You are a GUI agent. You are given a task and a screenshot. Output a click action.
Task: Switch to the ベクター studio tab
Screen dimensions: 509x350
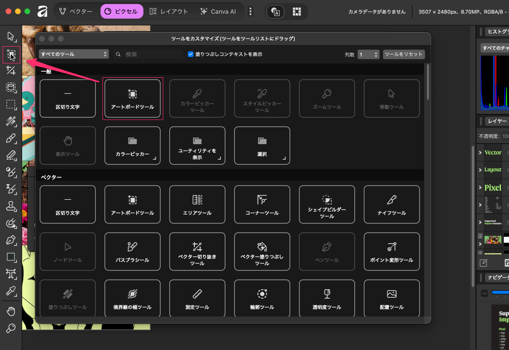(75, 12)
